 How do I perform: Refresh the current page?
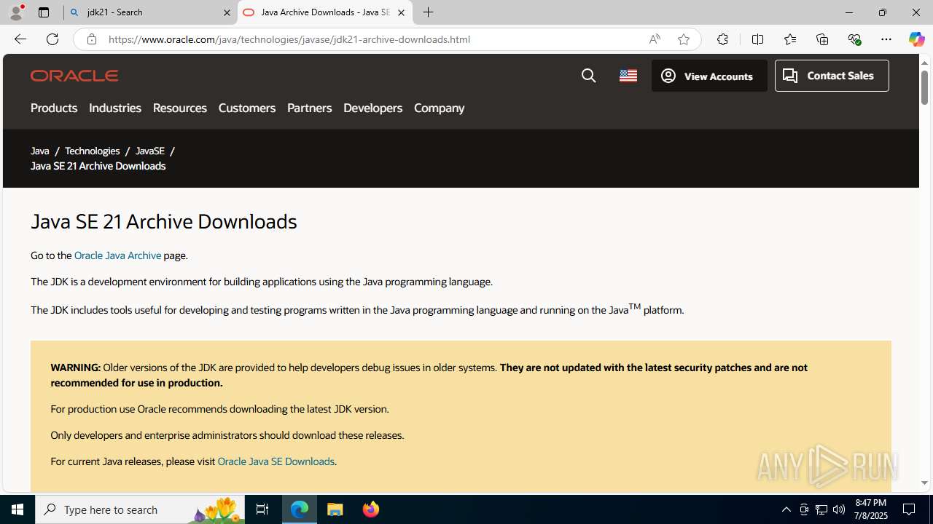[52, 39]
